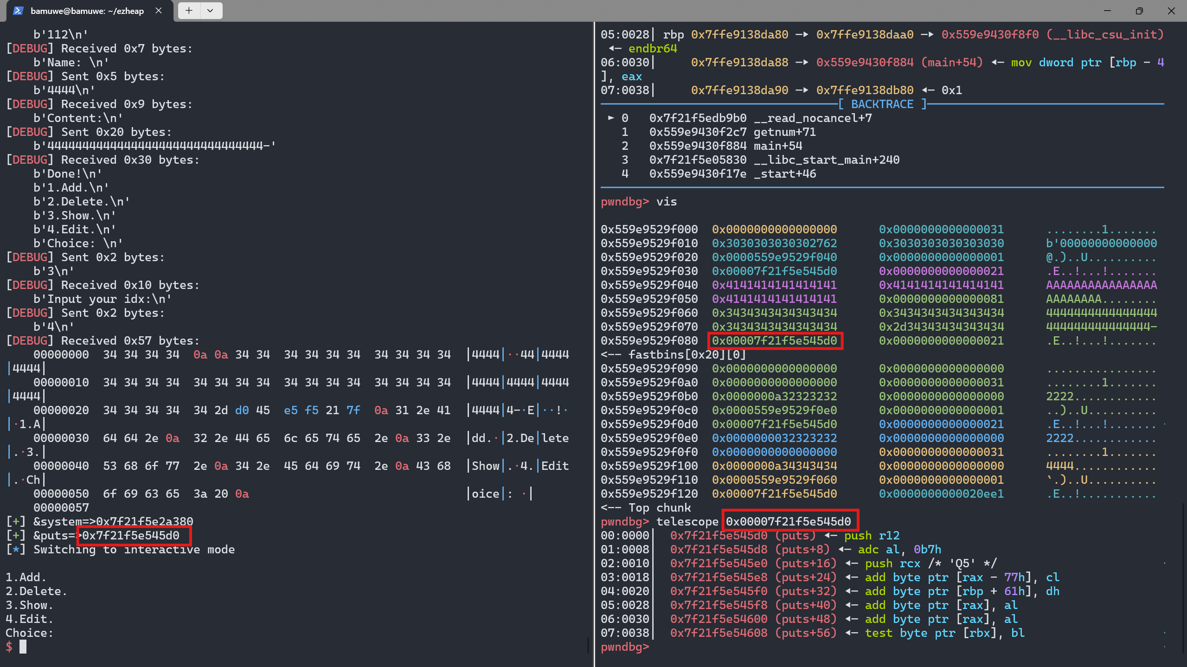Click '2.Delete.' menu line in interactive output
The width and height of the screenshot is (1187, 667).
coord(37,591)
